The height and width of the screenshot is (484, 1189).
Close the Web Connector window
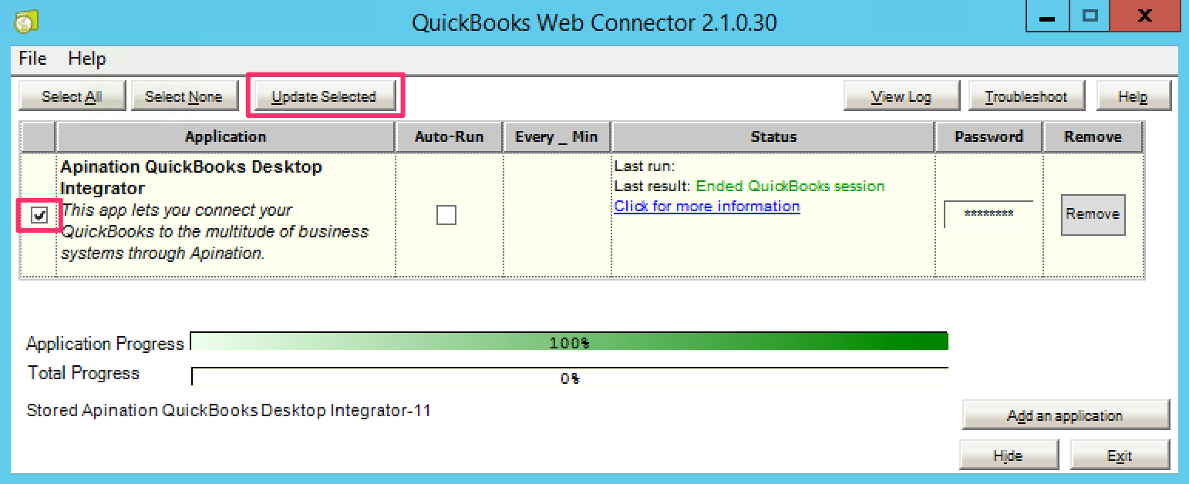pos(1146,15)
